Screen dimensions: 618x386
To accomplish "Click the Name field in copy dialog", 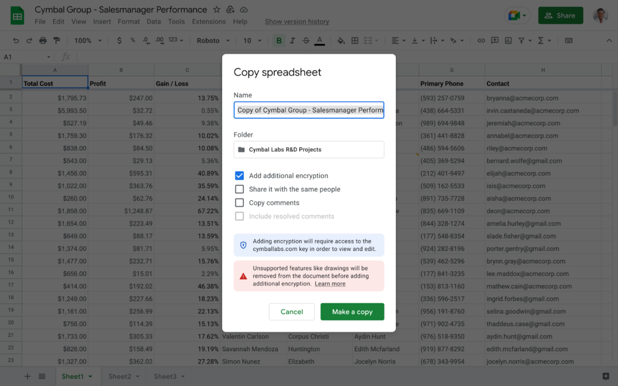I will [308, 110].
